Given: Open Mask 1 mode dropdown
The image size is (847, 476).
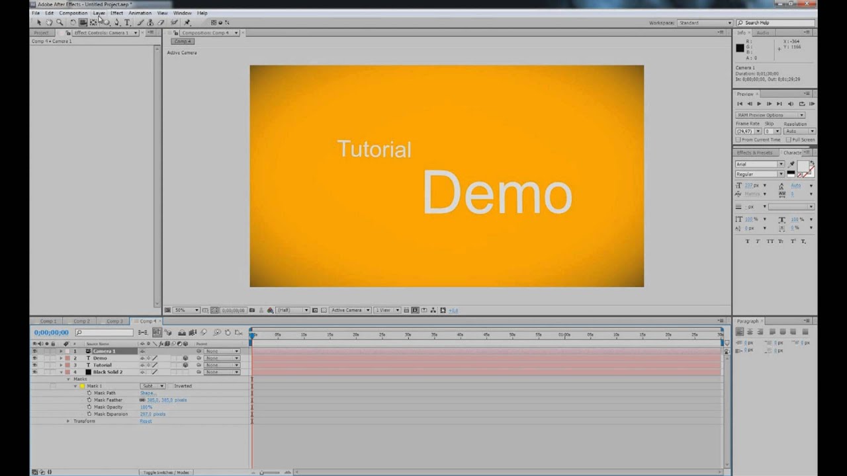Looking at the screenshot, I should pos(152,386).
